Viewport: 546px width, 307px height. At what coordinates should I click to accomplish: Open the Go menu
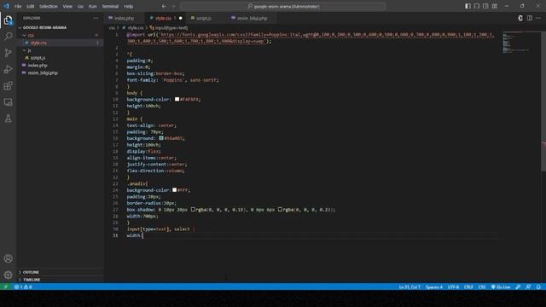point(80,6)
